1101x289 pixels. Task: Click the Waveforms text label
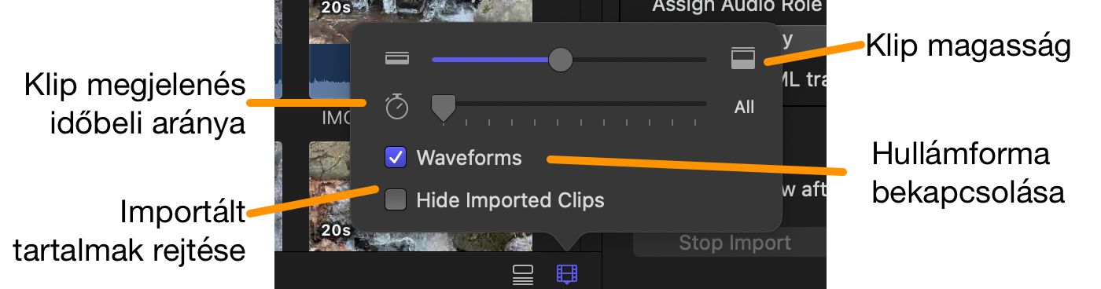click(469, 157)
